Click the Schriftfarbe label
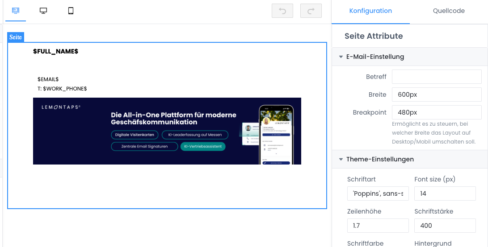The width and height of the screenshot is (488, 247). pos(366,243)
